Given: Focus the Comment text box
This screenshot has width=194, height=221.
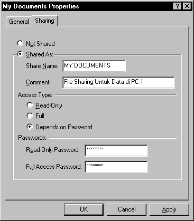Looking at the screenshot, I should [118, 82].
